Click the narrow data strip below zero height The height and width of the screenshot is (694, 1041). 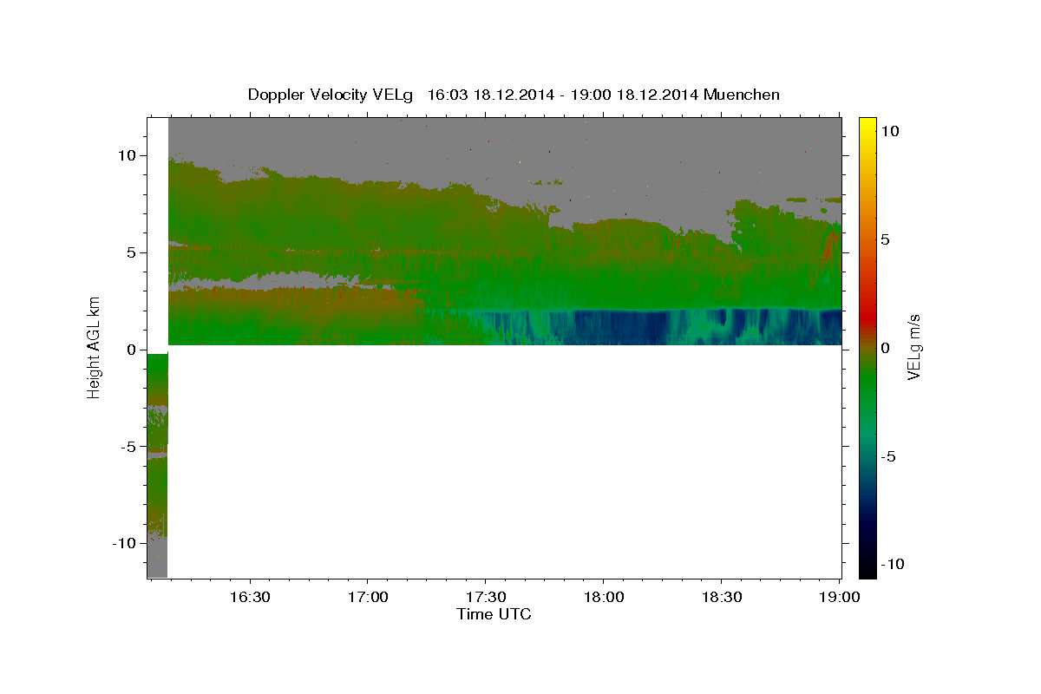[x=157, y=465]
